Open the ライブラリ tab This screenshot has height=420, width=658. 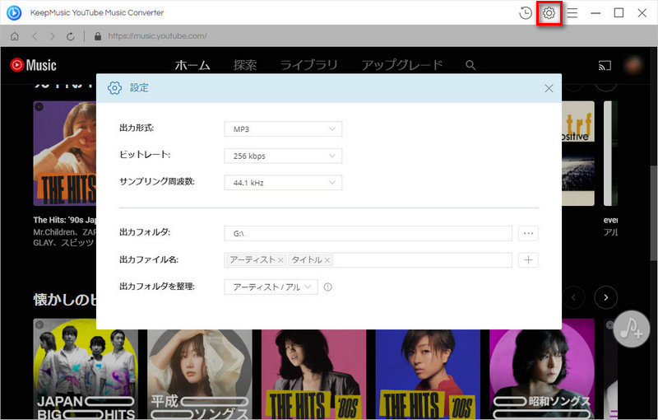pyautogui.click(x=309, y=65)
